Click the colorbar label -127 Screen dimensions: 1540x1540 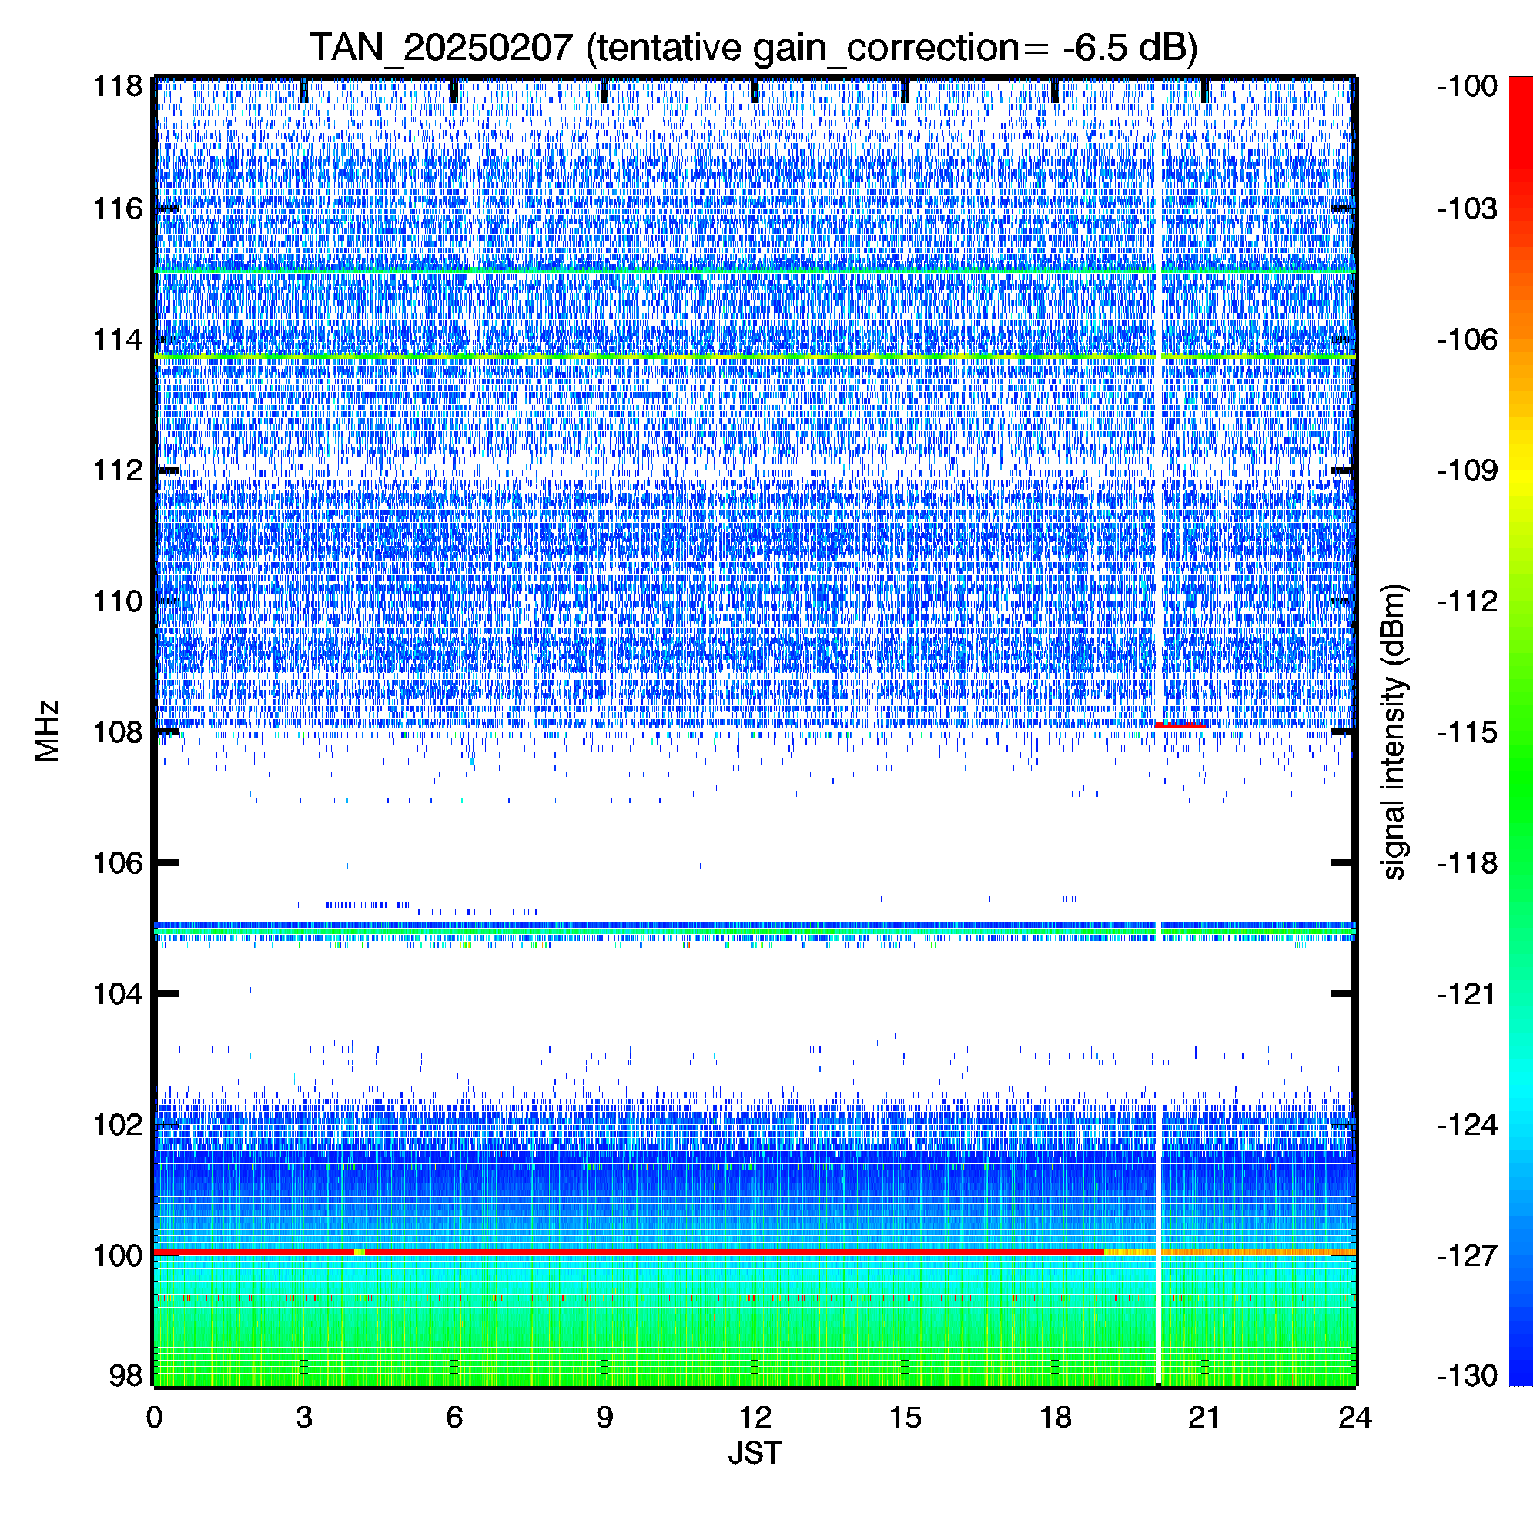click(x=1468, y=1255)
